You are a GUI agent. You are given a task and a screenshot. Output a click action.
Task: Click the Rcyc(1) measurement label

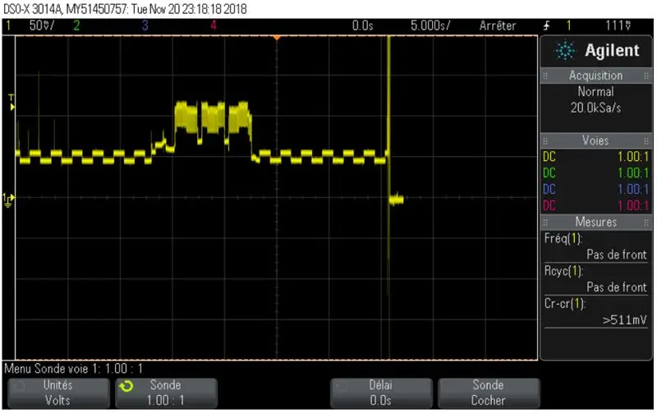(563, 271)
